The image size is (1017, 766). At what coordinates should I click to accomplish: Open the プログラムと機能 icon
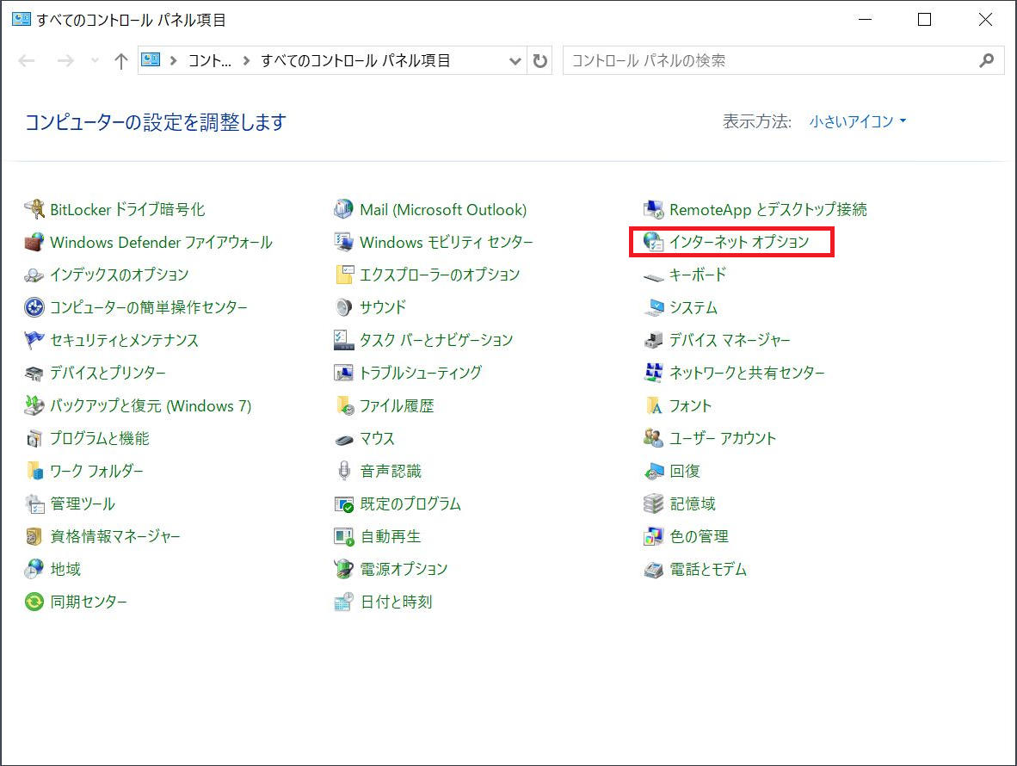(x=34, y=438)
